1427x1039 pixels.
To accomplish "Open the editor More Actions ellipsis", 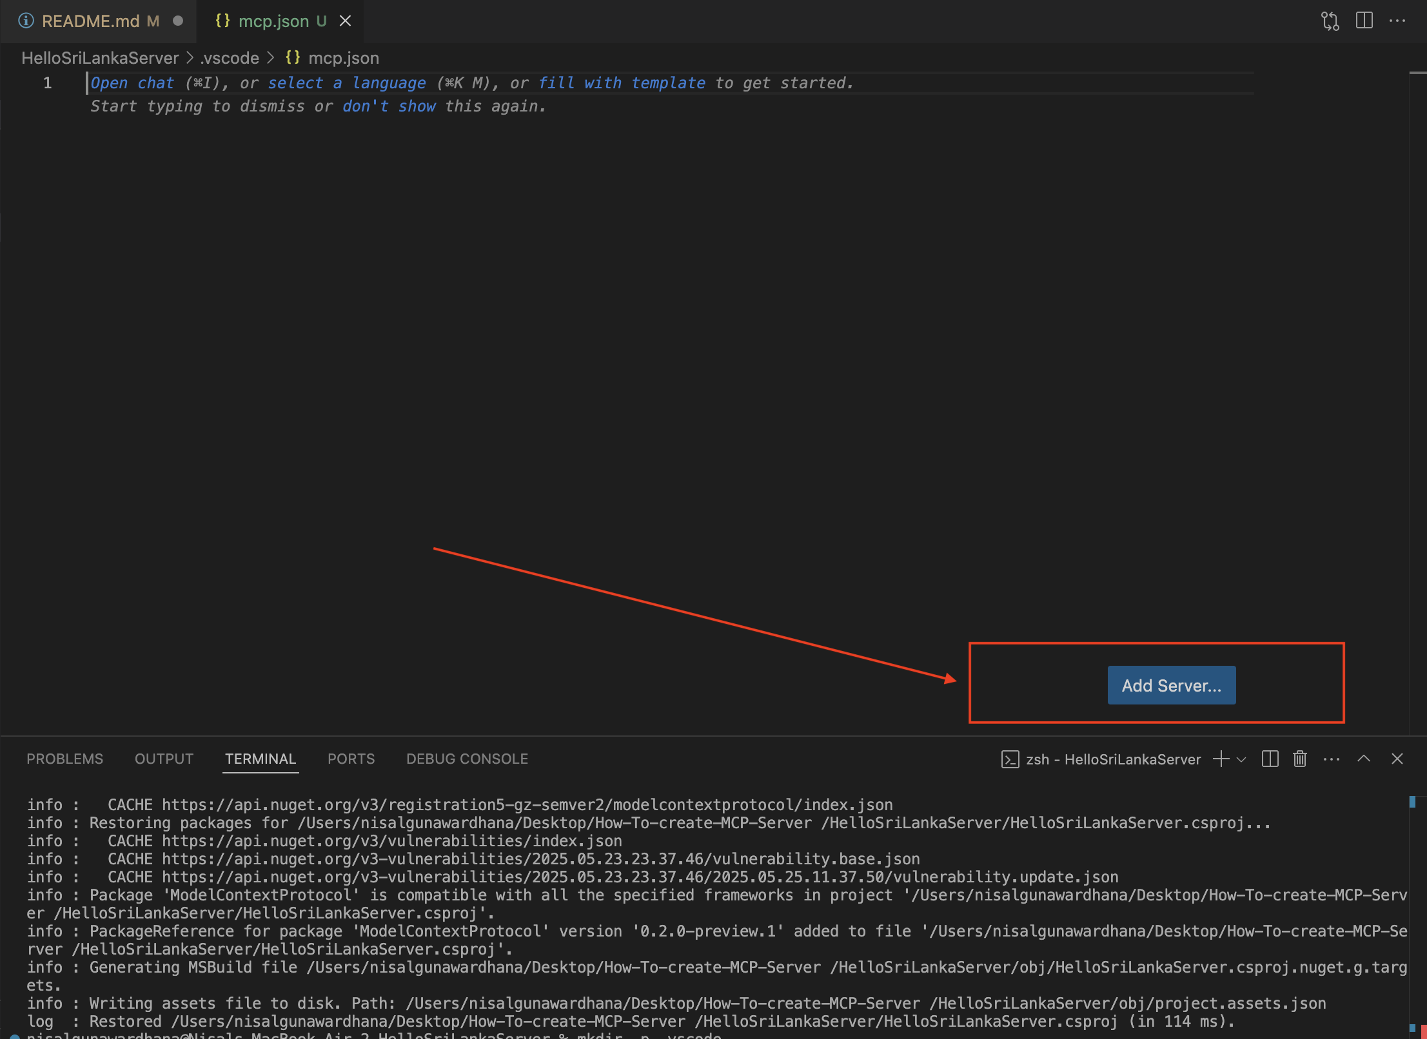I will pyautogui.click(x=1397, y=21).
